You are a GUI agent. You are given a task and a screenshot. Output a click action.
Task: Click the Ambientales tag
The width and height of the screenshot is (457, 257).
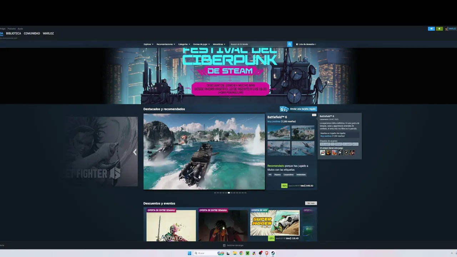click(x=301, y=175)
